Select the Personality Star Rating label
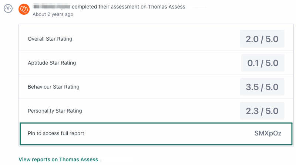 click(x=55, y=111)
